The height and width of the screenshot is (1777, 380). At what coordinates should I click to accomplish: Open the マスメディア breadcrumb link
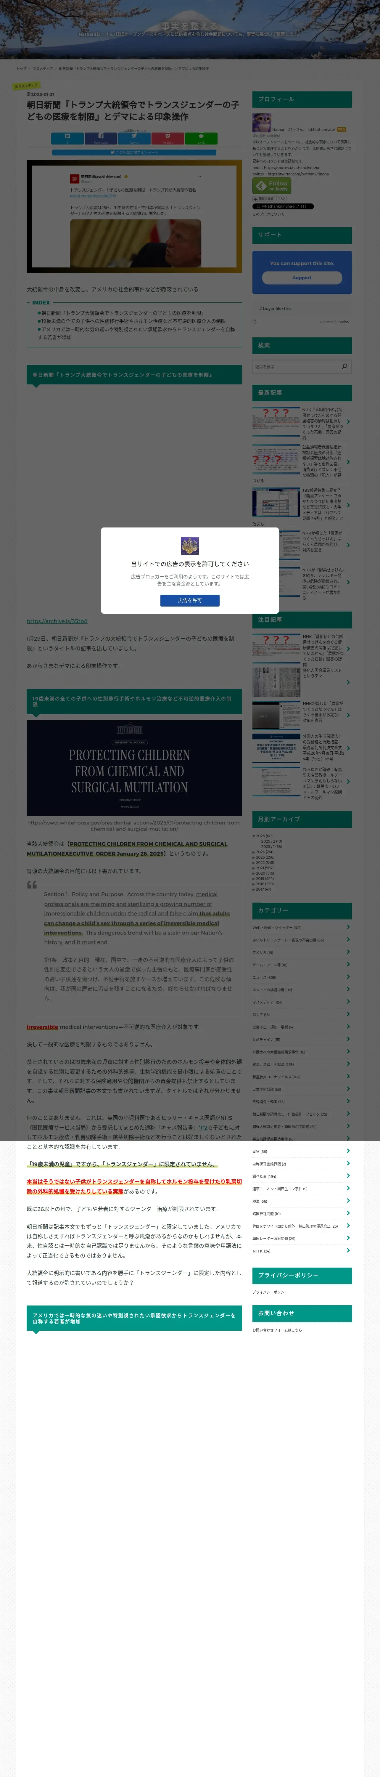coord(43,68)
